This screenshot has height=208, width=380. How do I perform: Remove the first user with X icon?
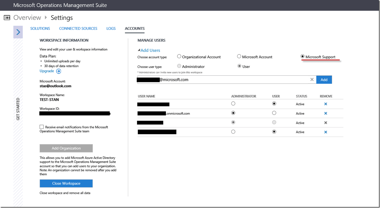pos(325,104)
